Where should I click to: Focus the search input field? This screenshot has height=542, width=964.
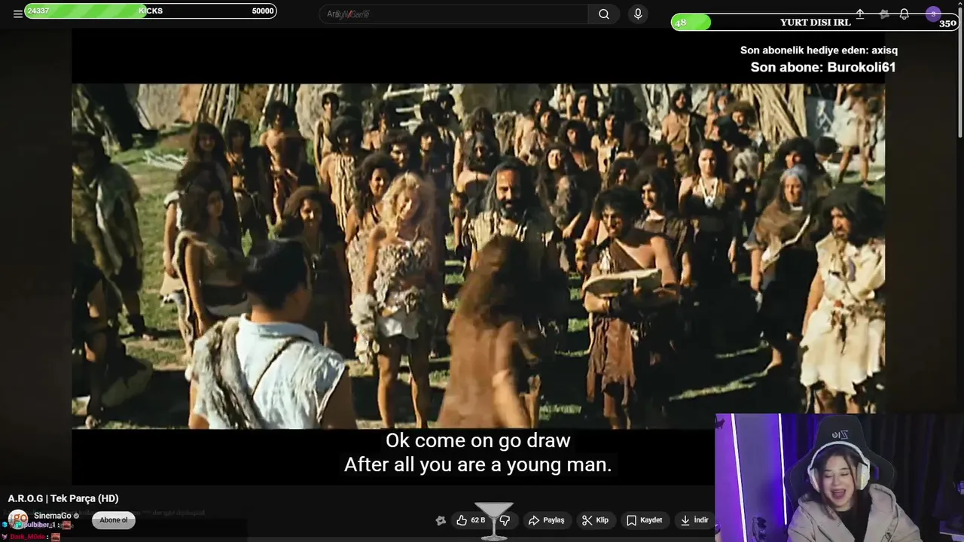coord(453,14)
